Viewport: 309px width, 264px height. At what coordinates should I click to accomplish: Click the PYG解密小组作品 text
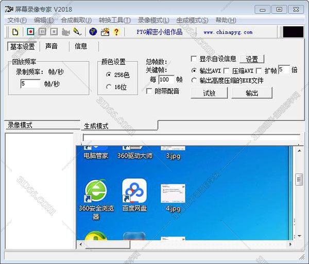tap(160, 32)
